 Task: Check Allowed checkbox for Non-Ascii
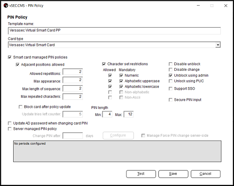coord(110,97)
